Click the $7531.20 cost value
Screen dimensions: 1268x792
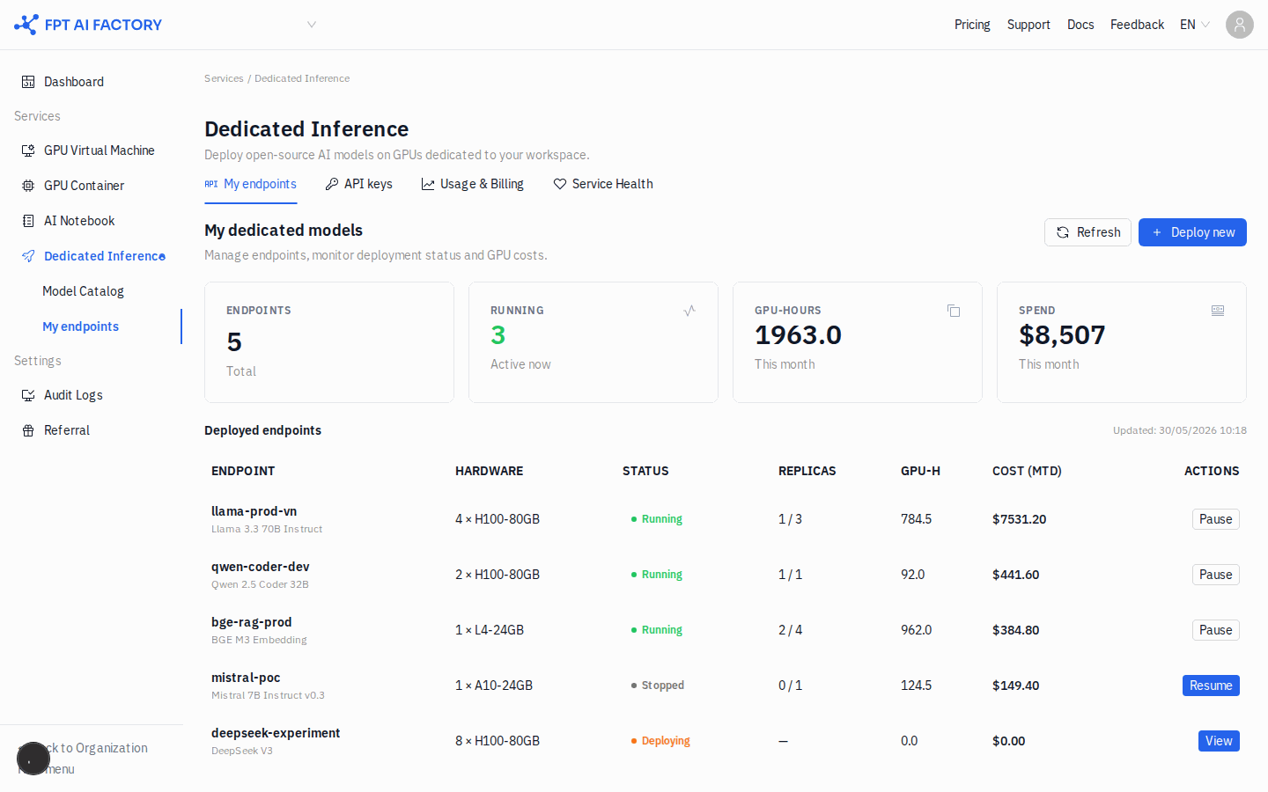(x=1019, y=519)
